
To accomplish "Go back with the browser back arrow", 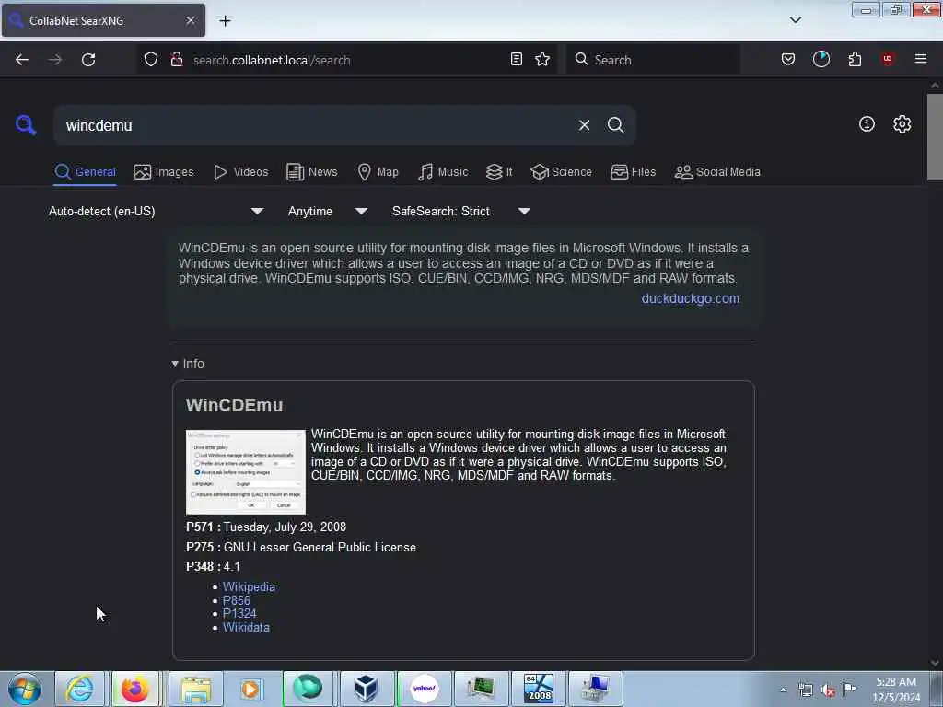I will (x=22, y=60).
